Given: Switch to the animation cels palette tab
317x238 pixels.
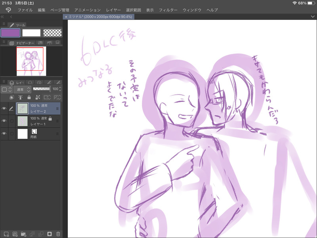Looking at the screenshot, I should pyautogui.click(x=39, y=83).
